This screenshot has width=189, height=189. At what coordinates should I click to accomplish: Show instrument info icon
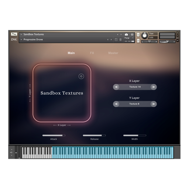point(132,35)
